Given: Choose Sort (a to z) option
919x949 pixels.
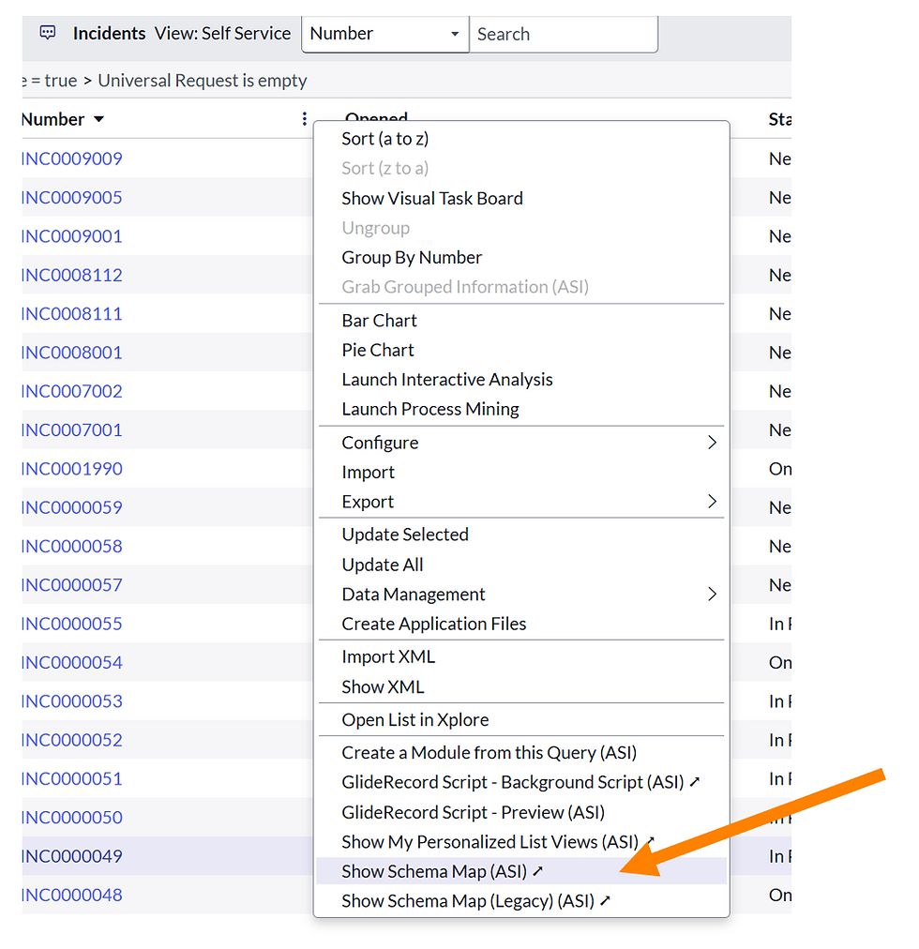Looking at the screenshot, I should (385, 139).
